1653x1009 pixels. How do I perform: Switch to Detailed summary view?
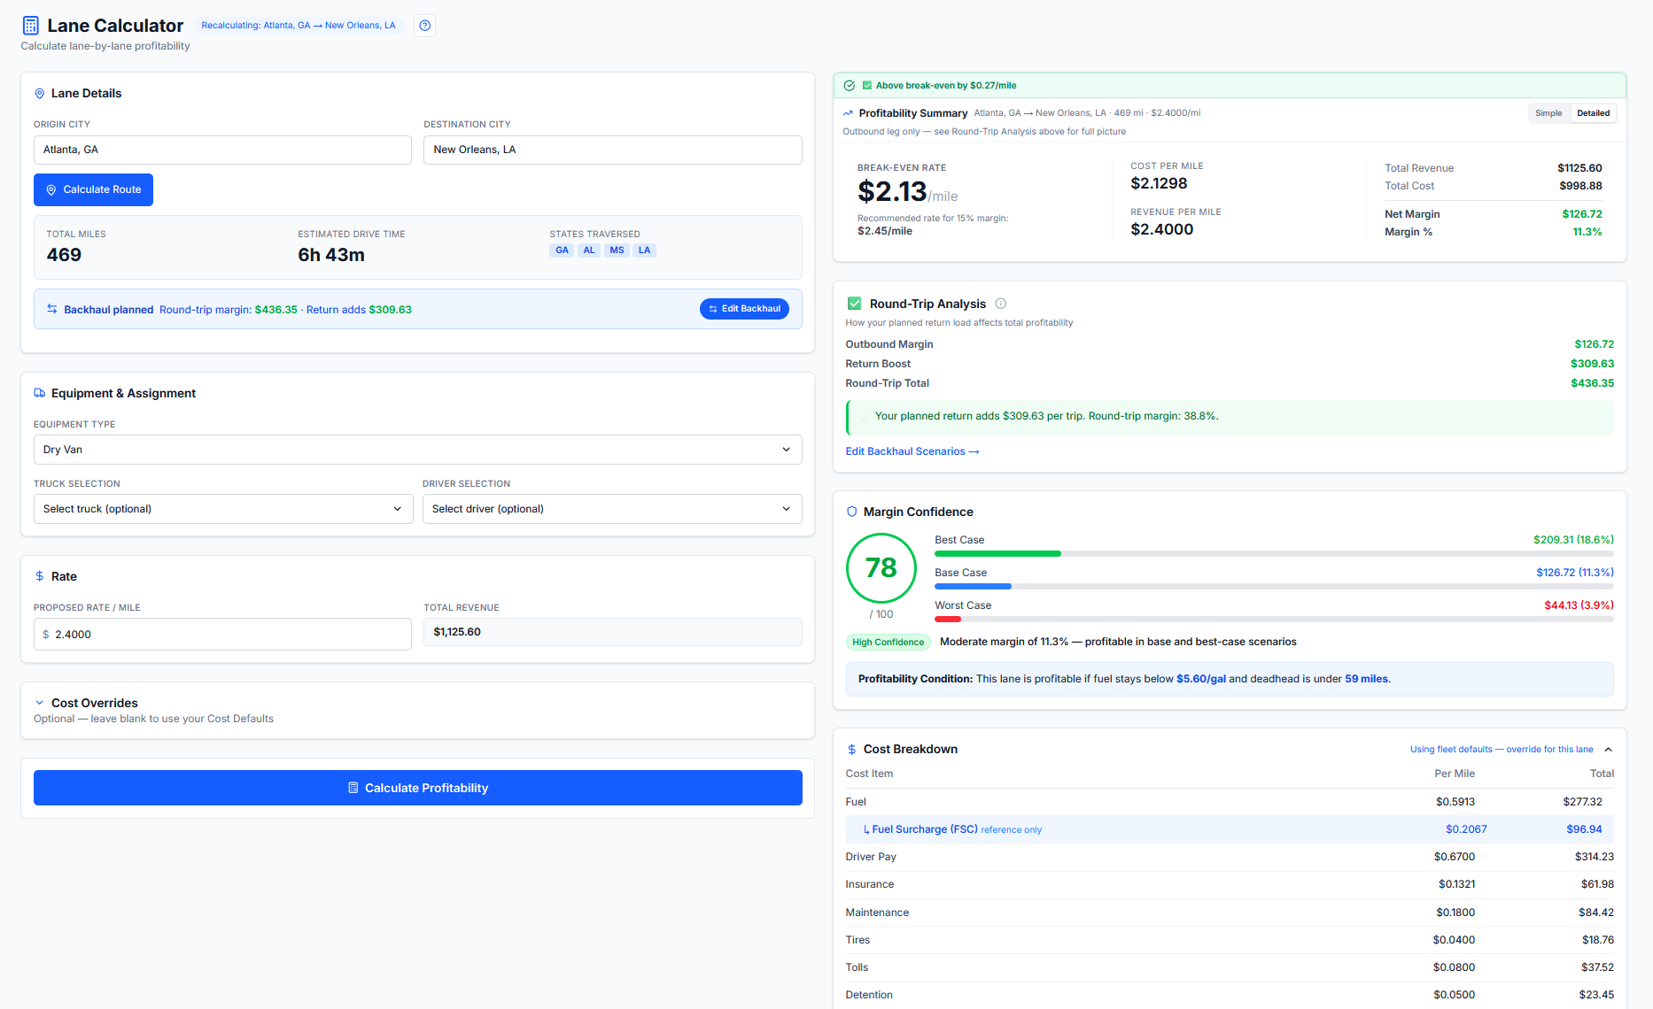coord(1593,113)
